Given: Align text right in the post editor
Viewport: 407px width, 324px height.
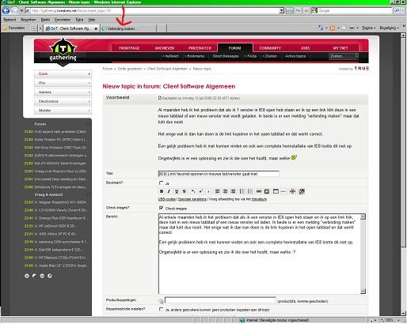Looking at the screenshot, I should pyautogui.click(x=233, y=191).
